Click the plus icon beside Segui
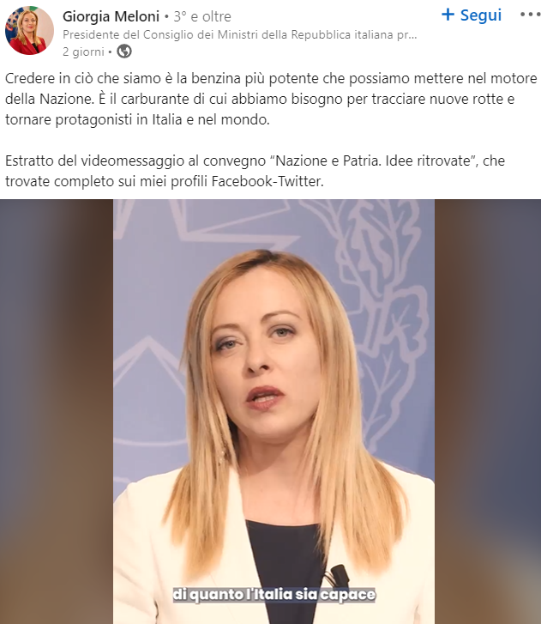The width and height of the screenshot is (541, 624). click(x=448, y=15)
